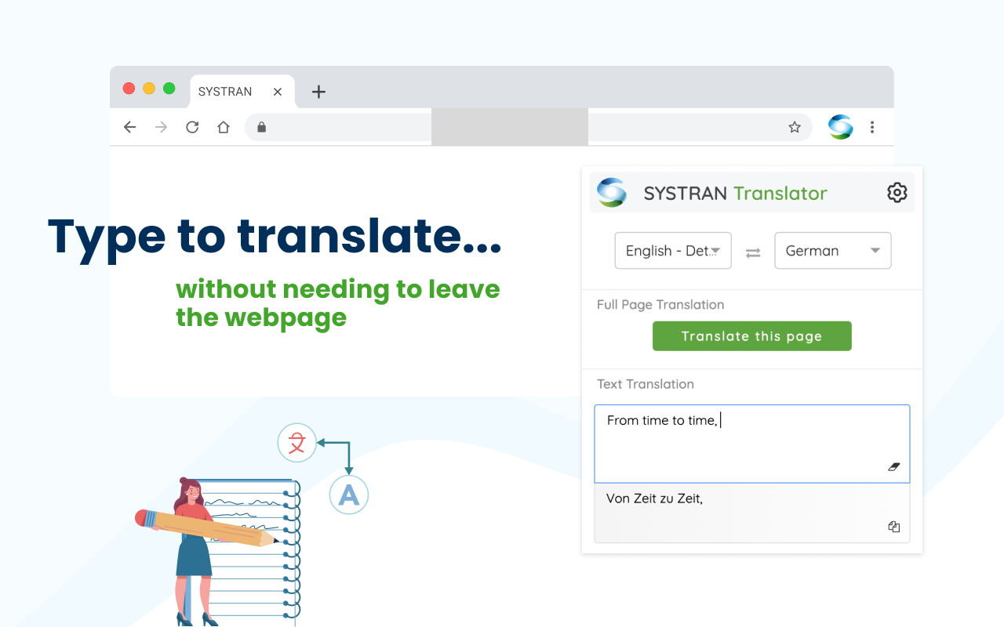
Task: Open the SYSTRAN extension toolbar icon
Action: coord(840,127)
